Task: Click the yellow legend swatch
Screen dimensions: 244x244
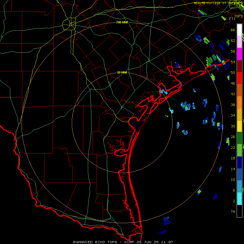Action: pos(239,126)
